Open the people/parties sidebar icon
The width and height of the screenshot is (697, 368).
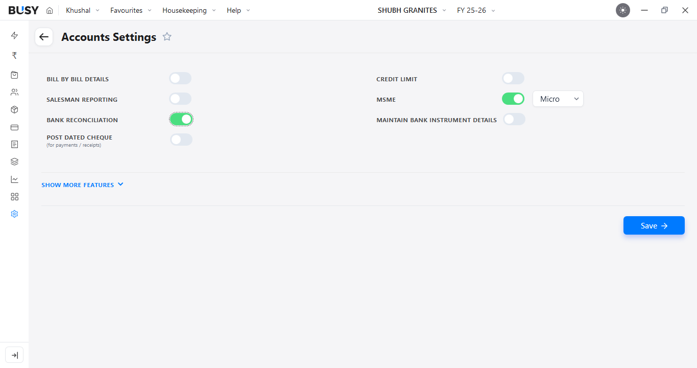pyautogui.click(x=14, y=93)
